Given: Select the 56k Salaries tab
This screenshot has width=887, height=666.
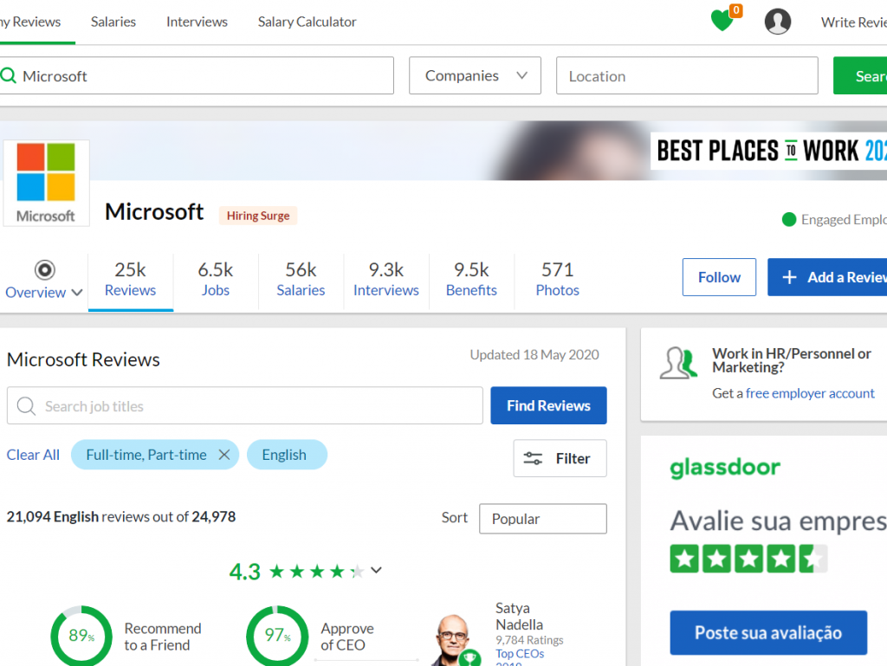Looking at the screenshot, I should pos(301,279).
